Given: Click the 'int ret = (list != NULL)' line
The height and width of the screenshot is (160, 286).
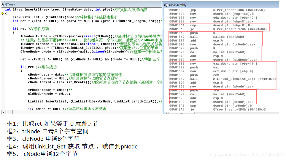Looking at the screenshot, I should [x=87, y=21].
